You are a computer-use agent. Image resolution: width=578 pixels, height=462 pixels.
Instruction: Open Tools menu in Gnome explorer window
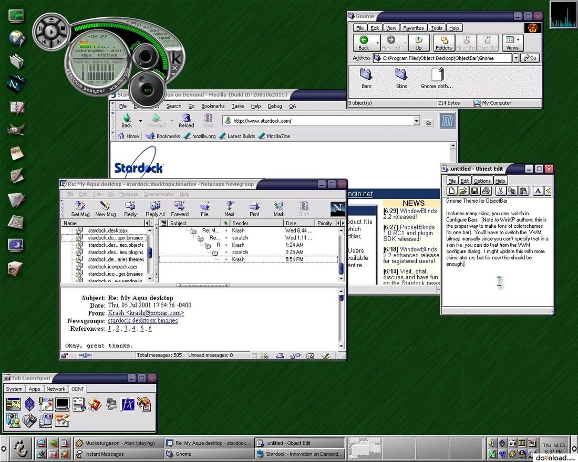click(x=437, y=28)
